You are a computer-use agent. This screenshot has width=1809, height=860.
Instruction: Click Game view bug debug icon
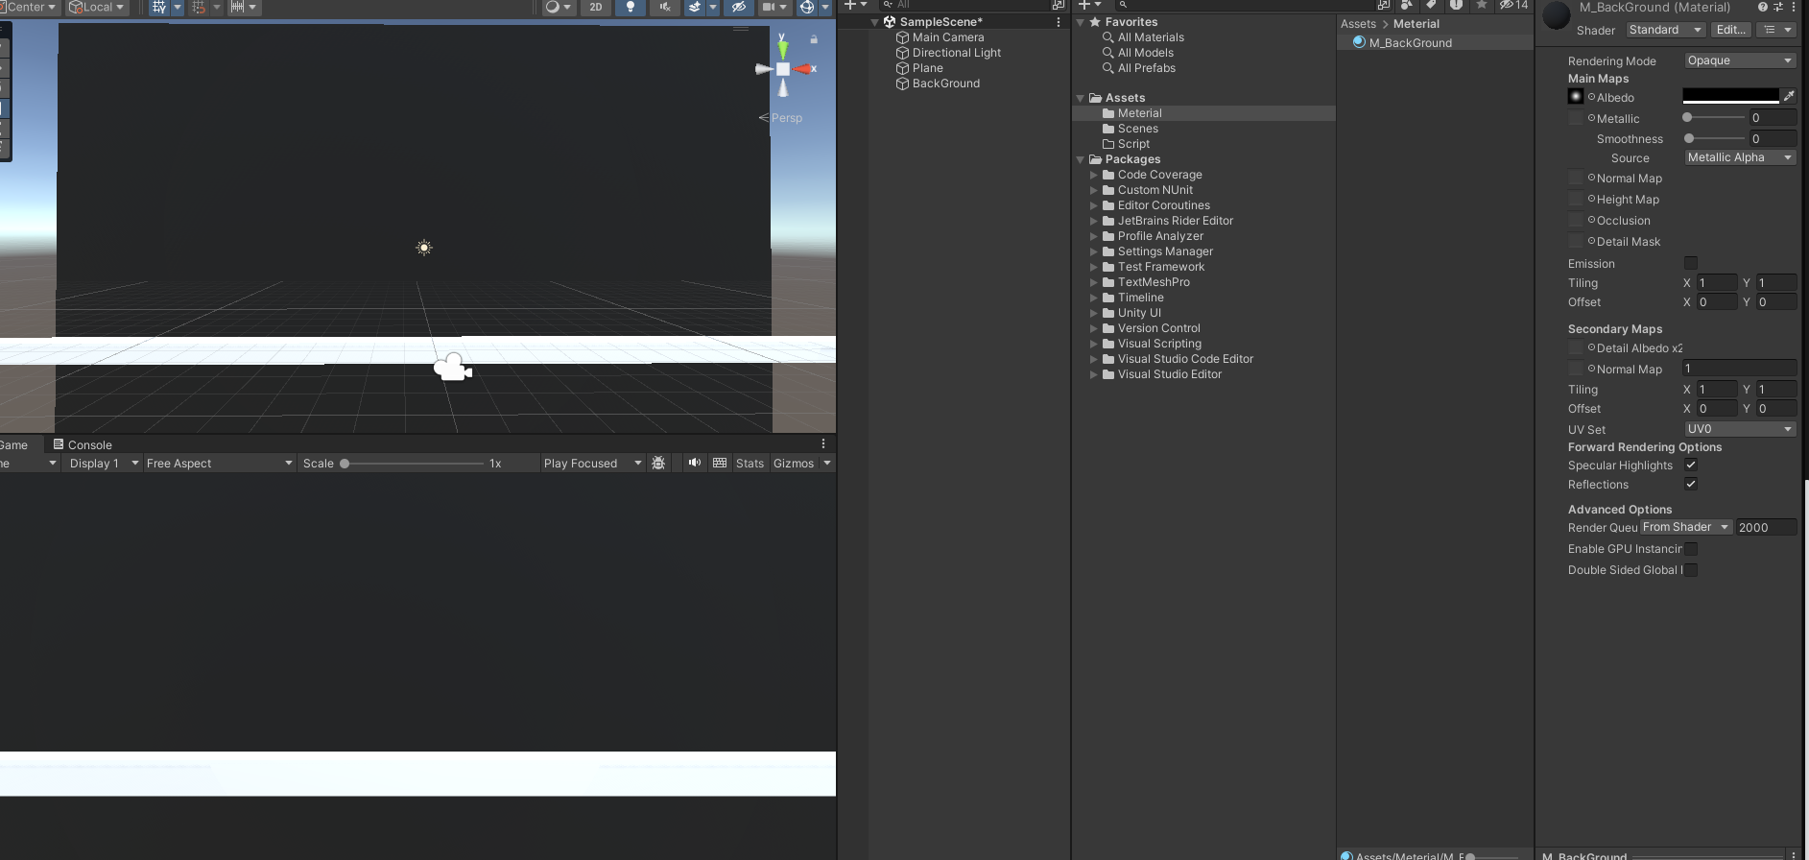[x=658, y=463]
